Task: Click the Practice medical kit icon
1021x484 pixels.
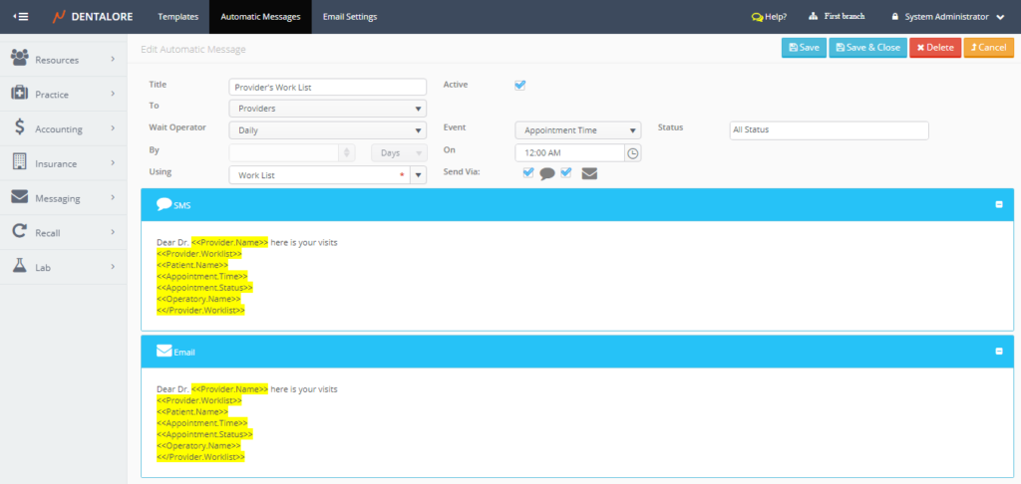Action: [19, 94]
